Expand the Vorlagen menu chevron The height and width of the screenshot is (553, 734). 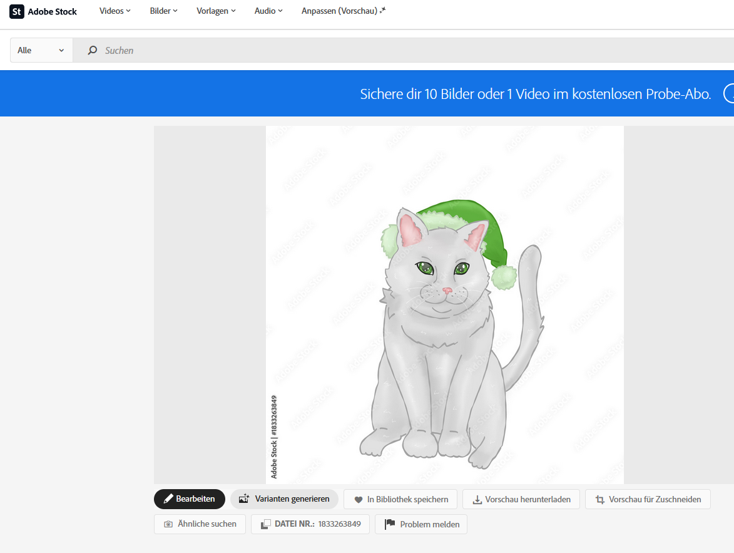pos(233,11)
